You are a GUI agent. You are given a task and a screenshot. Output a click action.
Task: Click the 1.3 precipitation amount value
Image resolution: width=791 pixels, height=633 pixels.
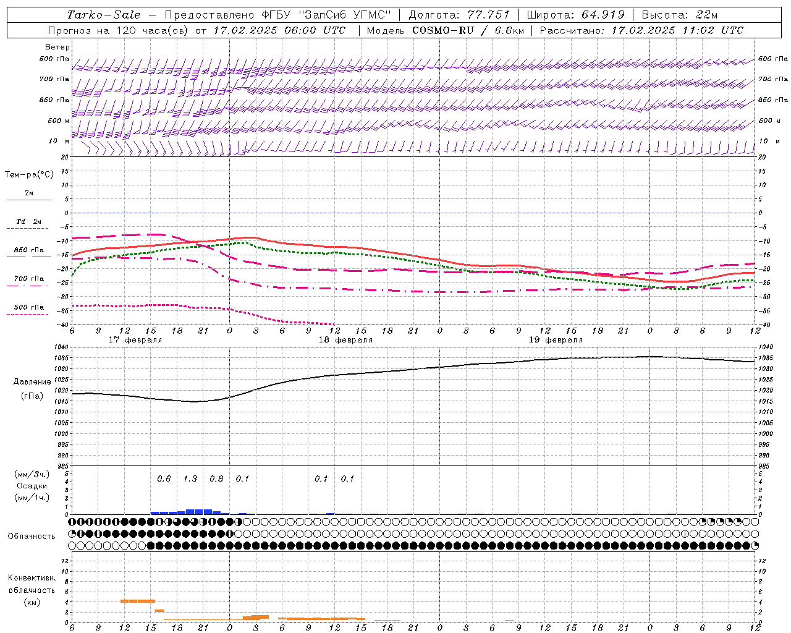pos(190,478)
